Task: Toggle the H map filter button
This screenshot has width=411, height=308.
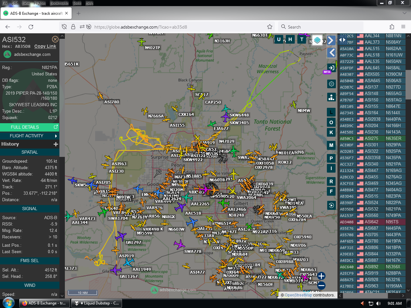Action: (x=290, y=39)
